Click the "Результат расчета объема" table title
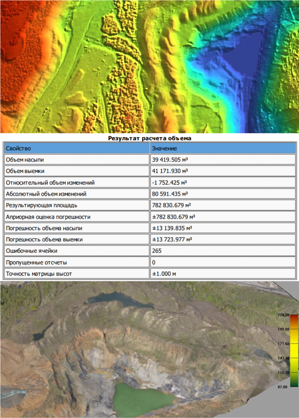 point(150,138)
